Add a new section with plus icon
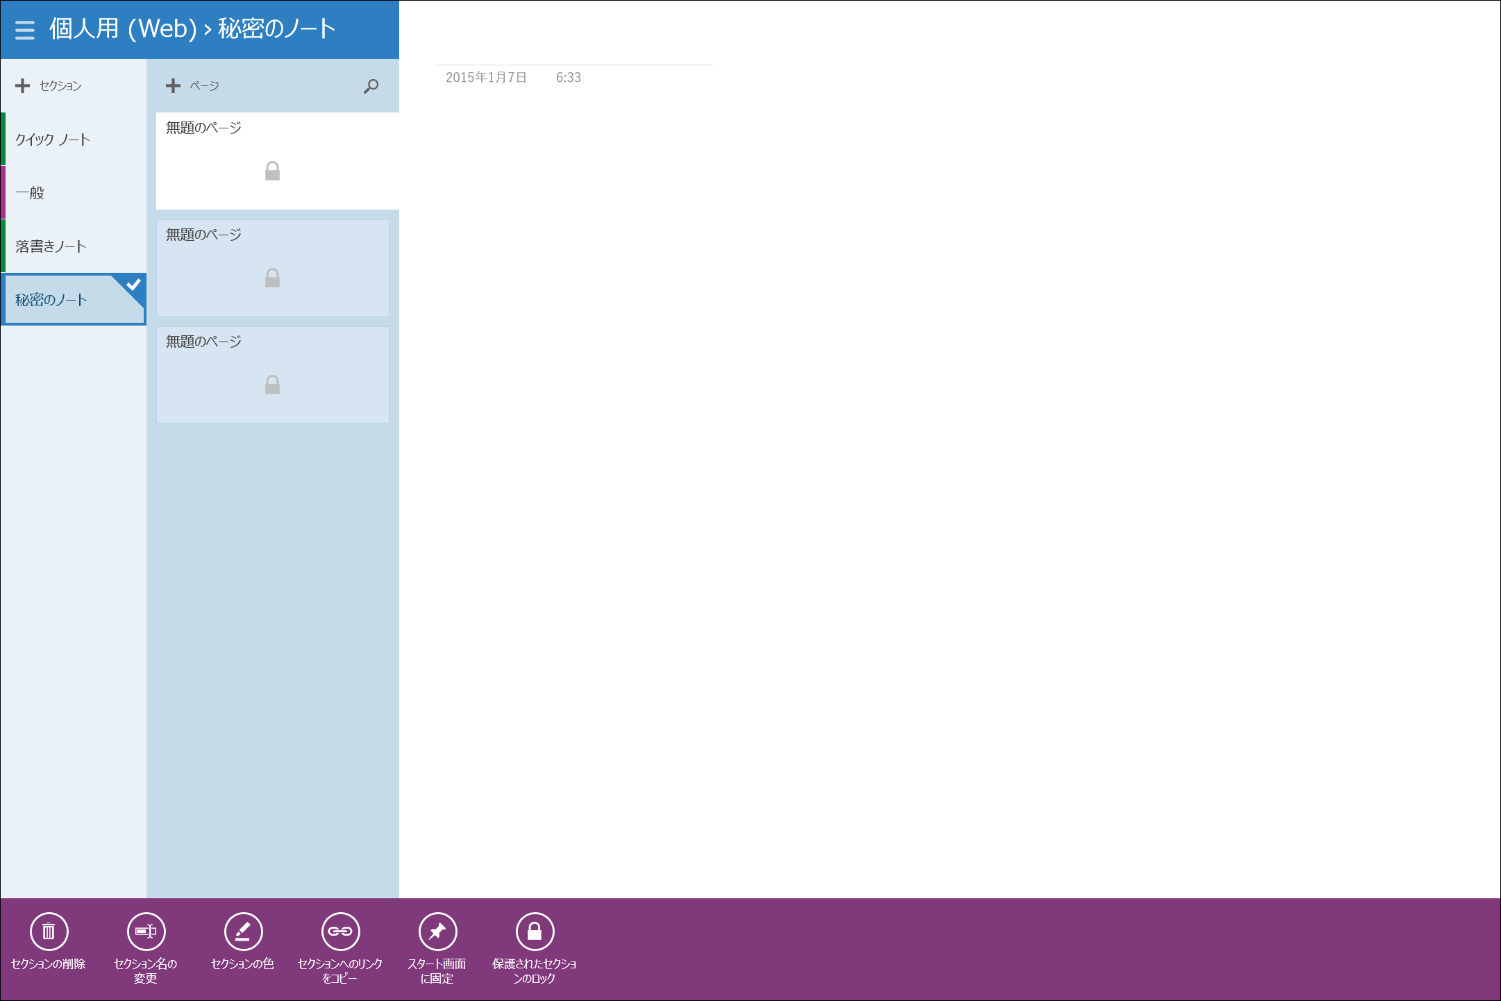This screenshot has width=1501, height=1001. click(x=23, y=86)
